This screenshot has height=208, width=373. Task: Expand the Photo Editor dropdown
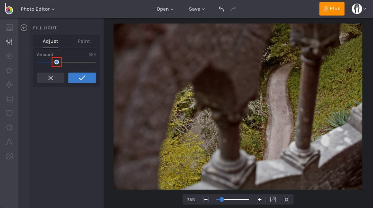tap(38, 9)
